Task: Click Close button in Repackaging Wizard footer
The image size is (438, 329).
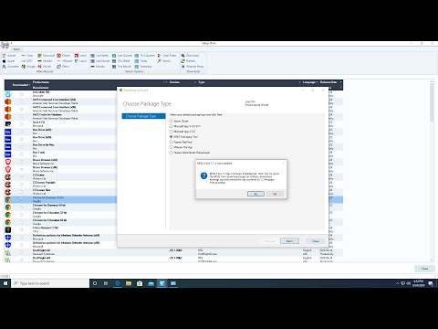Action: 316,241
